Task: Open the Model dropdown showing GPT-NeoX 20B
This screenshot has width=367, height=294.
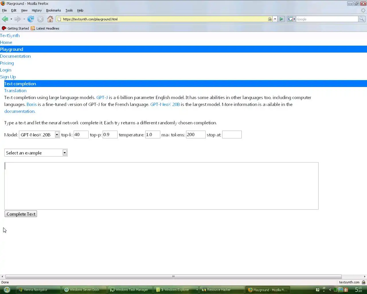Action: click(39, 135)
